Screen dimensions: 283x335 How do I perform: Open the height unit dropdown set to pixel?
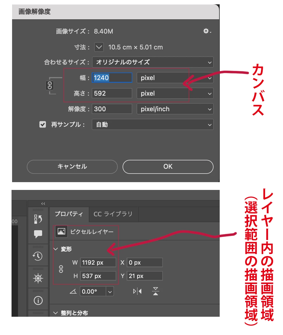[175, 93]
